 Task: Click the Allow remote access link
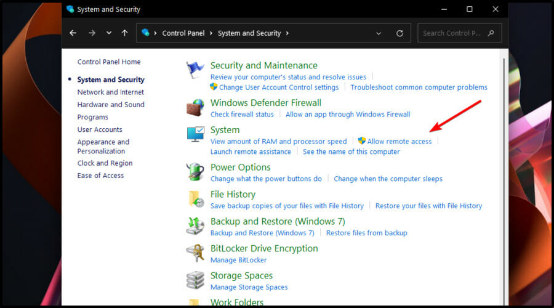point(399,142)
